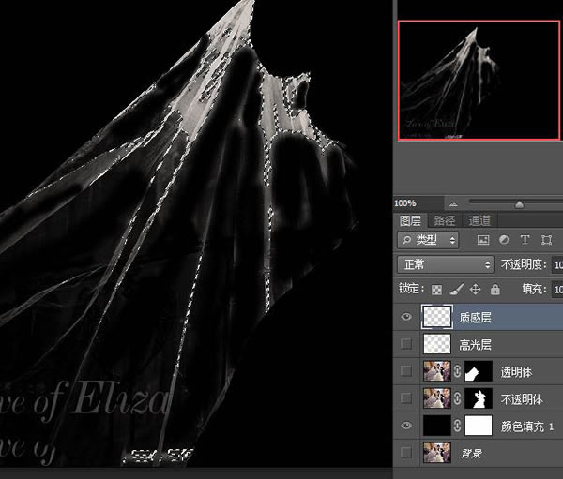563x479 pixels.
Task: Select the 透明体 layer mask thumbnail
Action: click(x=479, y=371)
